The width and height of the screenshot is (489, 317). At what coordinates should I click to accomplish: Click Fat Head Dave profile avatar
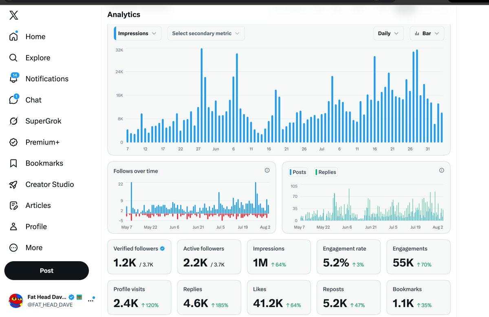coord(15,300)
